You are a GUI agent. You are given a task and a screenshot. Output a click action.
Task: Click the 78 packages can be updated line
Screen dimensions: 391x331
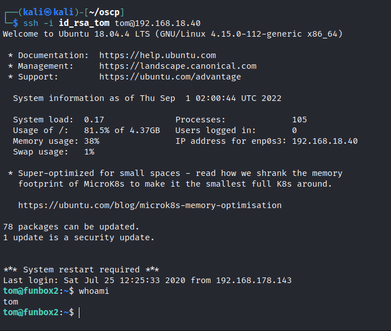click(x=71, y=227)
